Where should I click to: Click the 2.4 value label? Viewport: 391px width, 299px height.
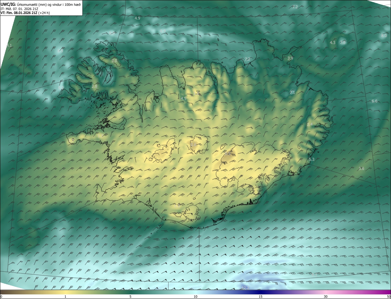310,124
